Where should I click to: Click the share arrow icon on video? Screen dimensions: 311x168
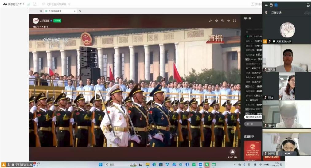pyautogui.click(x=210, y=21)
